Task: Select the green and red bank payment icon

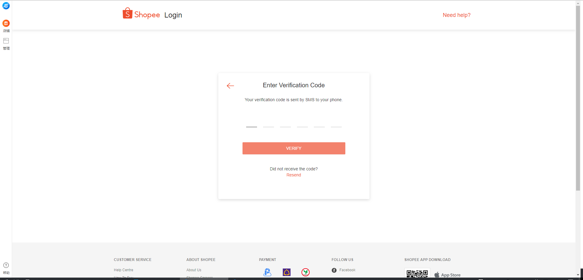Action: point(306,272)
